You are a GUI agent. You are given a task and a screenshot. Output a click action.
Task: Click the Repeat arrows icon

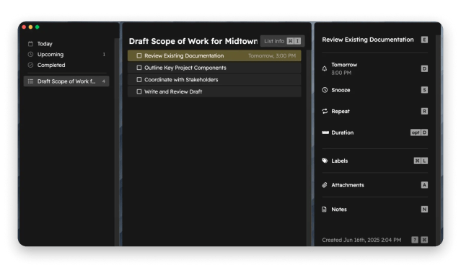tap(325, 111)
